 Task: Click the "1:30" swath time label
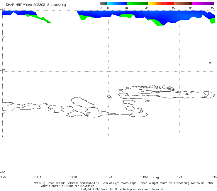click(x=156, y=178)
